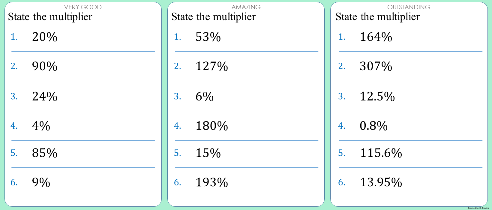
Task: Select the 13.95% percentage
Action: tap(381, 182)
